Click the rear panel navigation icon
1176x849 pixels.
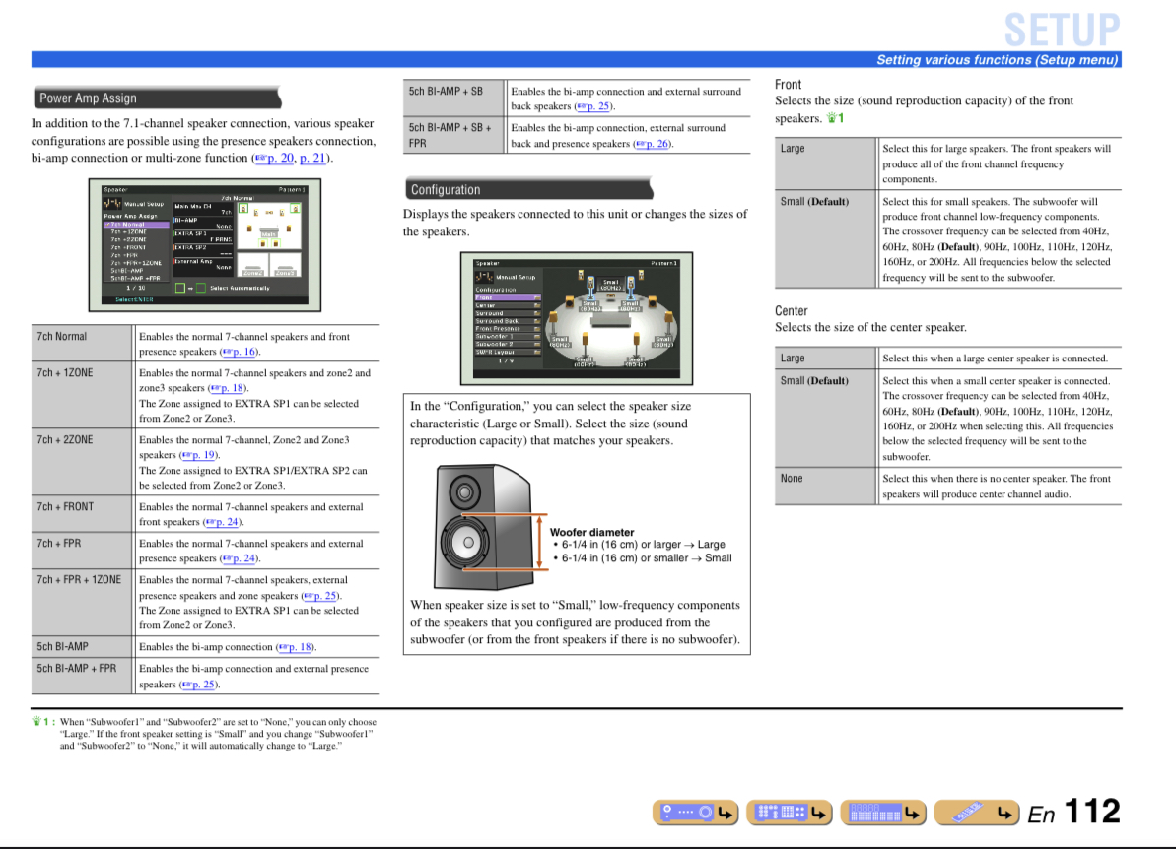pyautogui.click(x=789, y=812)
